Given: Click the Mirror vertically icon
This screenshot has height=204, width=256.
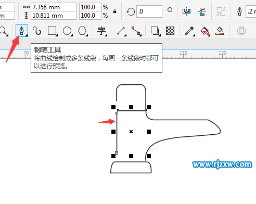Looking at the screenshot, I should click(x=202, y=11).
